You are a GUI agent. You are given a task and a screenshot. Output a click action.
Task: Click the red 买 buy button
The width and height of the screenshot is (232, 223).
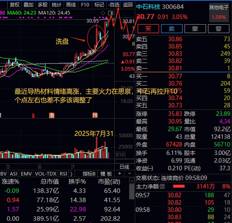[x=148, y=29]
